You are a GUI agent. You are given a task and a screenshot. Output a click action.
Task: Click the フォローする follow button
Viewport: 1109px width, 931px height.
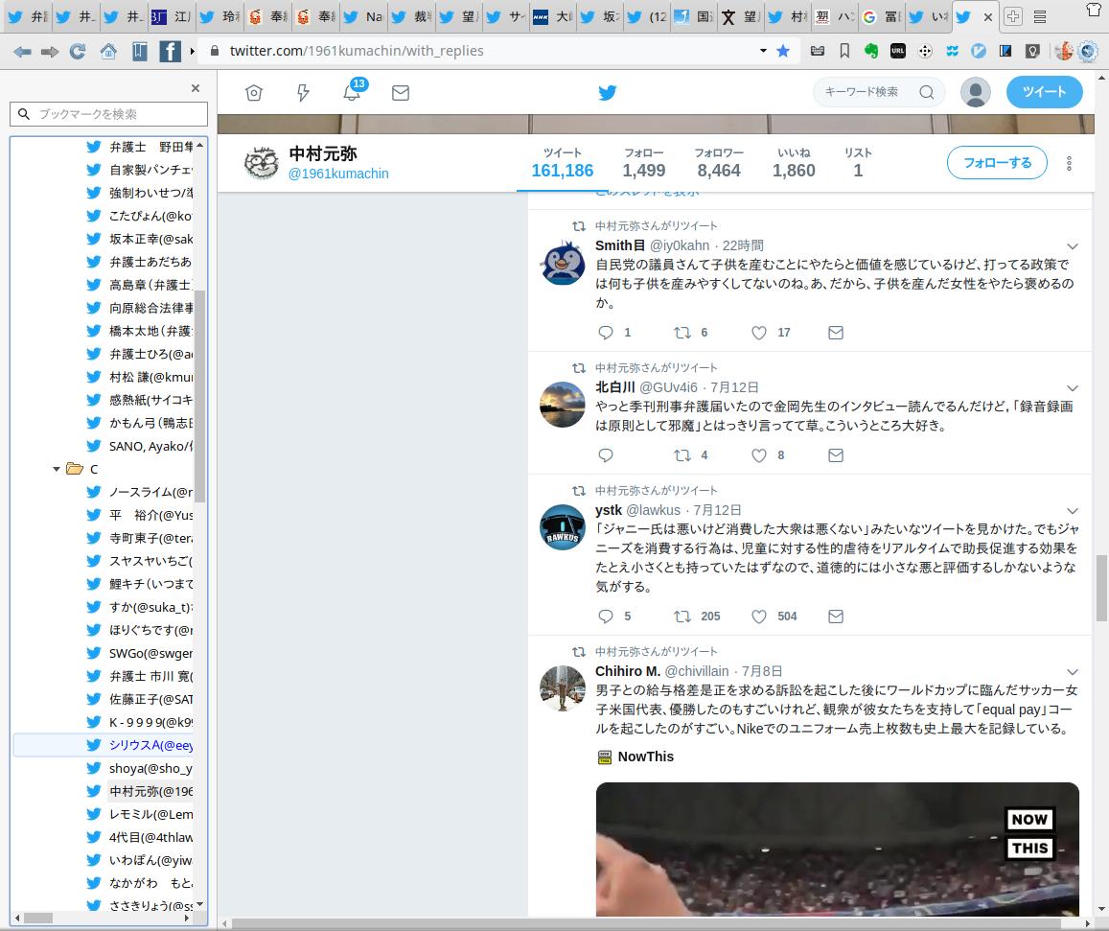click(997, 163)
